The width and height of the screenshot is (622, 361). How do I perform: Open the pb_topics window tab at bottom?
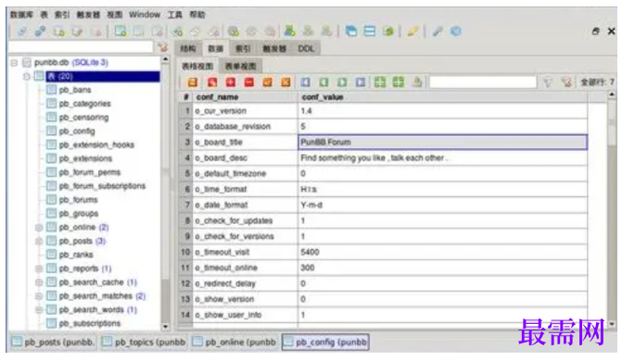coord(145,342)
